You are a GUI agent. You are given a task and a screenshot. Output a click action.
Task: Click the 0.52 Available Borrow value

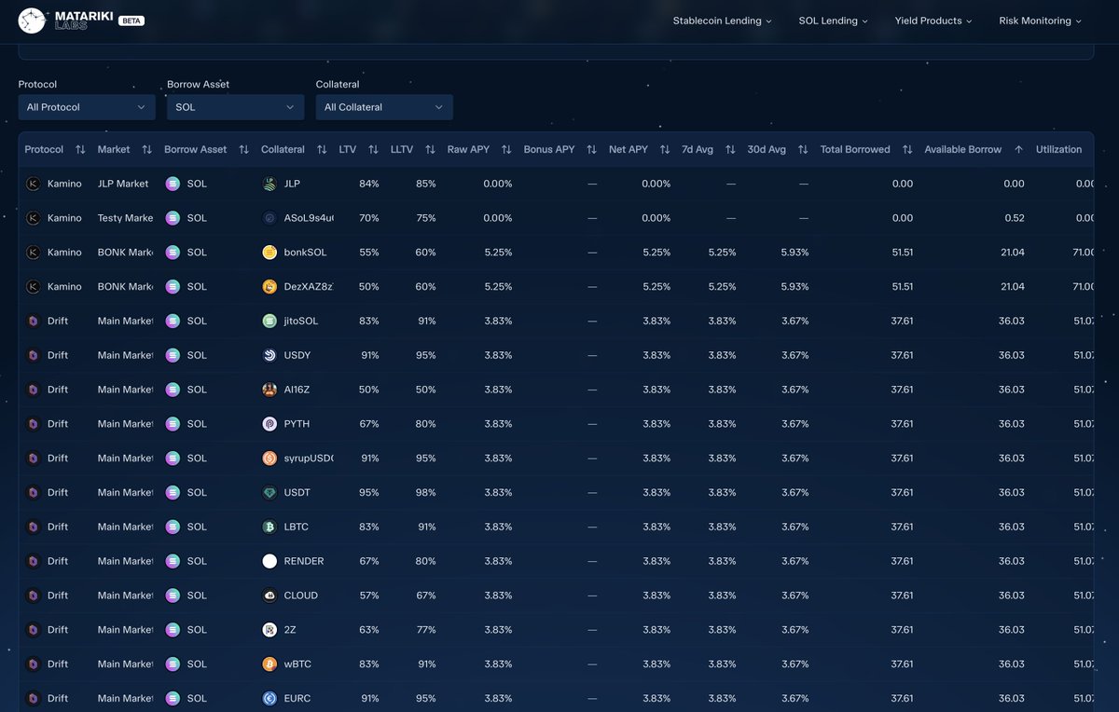pyautogui.click(x=1015, y=218)
